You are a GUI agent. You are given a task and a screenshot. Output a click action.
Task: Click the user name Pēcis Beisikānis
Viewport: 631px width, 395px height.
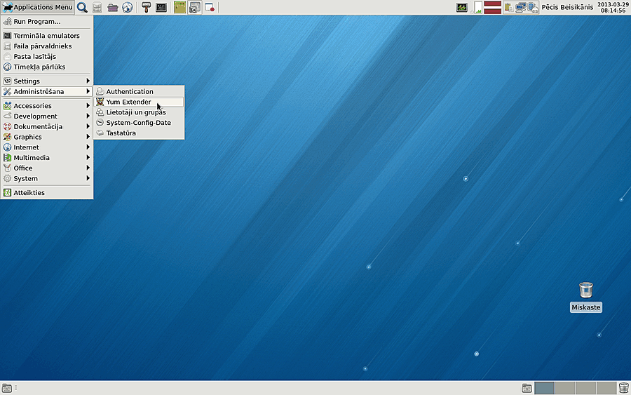point(567,7)
